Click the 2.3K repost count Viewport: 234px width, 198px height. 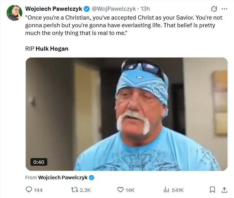point(85,190)
